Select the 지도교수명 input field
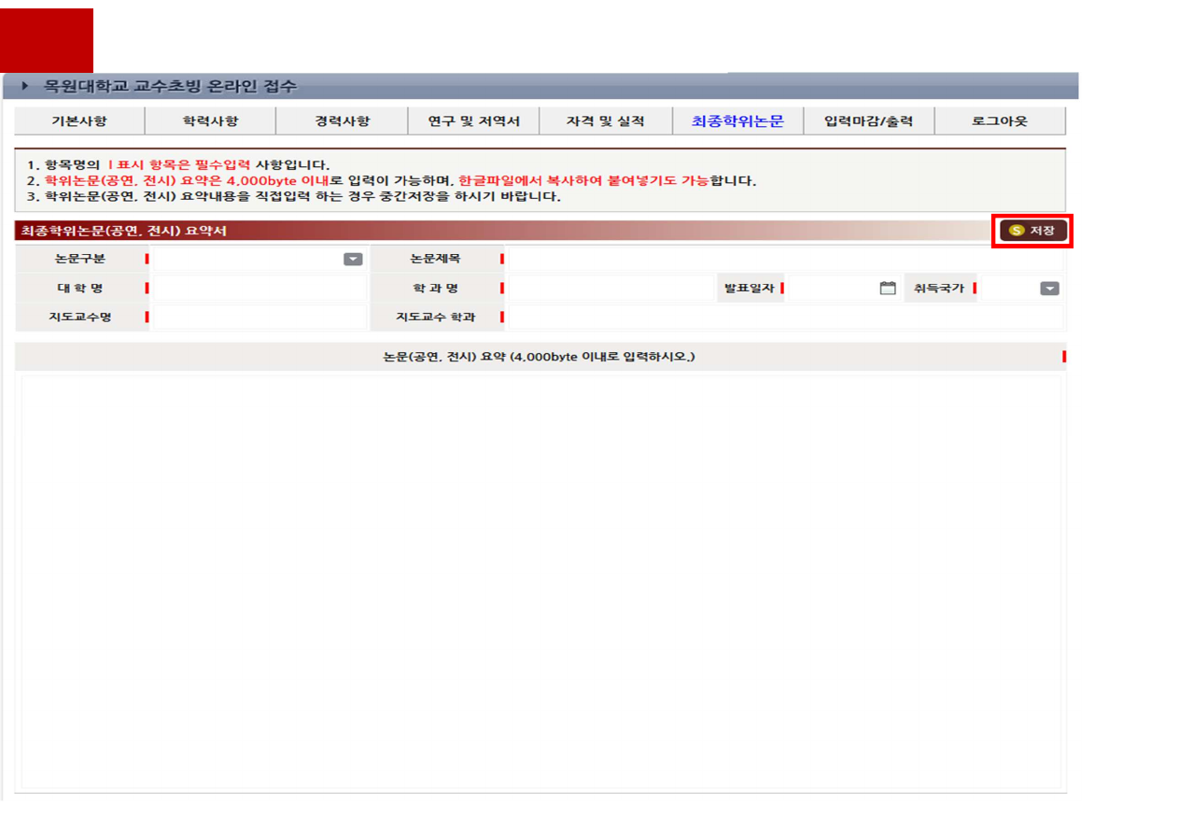Viewport: 1179px width, 834px height. point(259,318)
